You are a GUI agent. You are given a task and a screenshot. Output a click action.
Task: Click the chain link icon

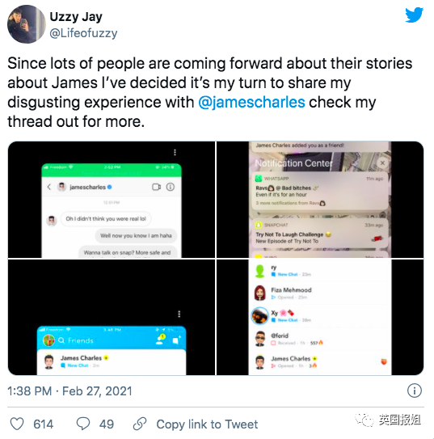[140, 424]
